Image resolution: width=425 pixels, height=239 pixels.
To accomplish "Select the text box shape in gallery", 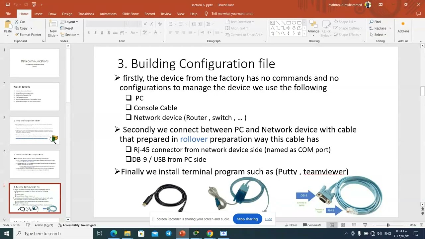I will 273,23.
